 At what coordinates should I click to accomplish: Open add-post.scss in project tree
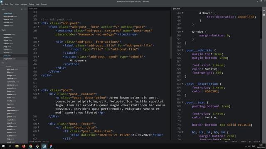(12, 69)
